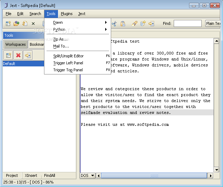Click the vertical scrollbar up arrow
The width and height of the screenshot is (223, 187).
216,41
